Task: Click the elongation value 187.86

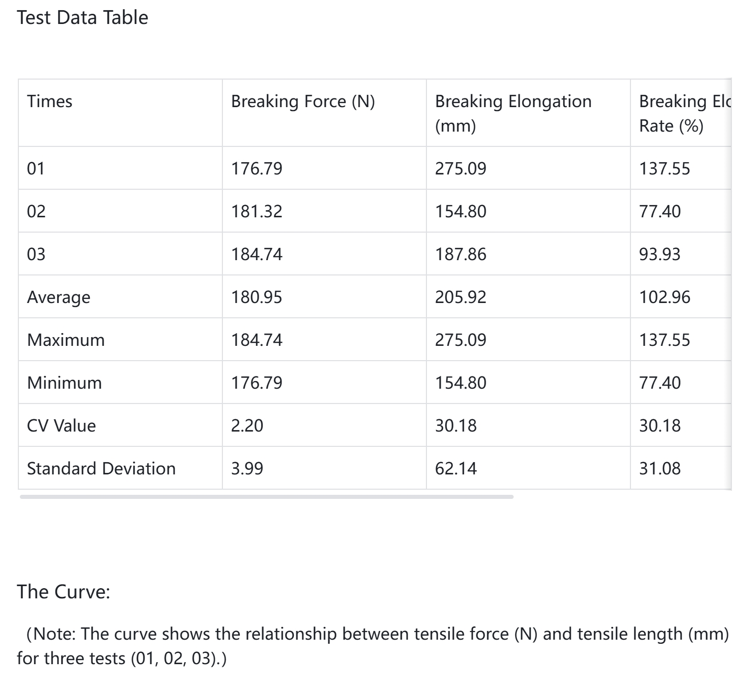Action: click(461, 254)
